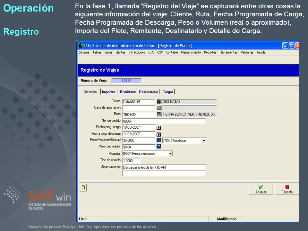This screenshot has height=231, width=308.
Task: Open the Fecha prog. descarga calendar icon
Action: coord(159,134)
